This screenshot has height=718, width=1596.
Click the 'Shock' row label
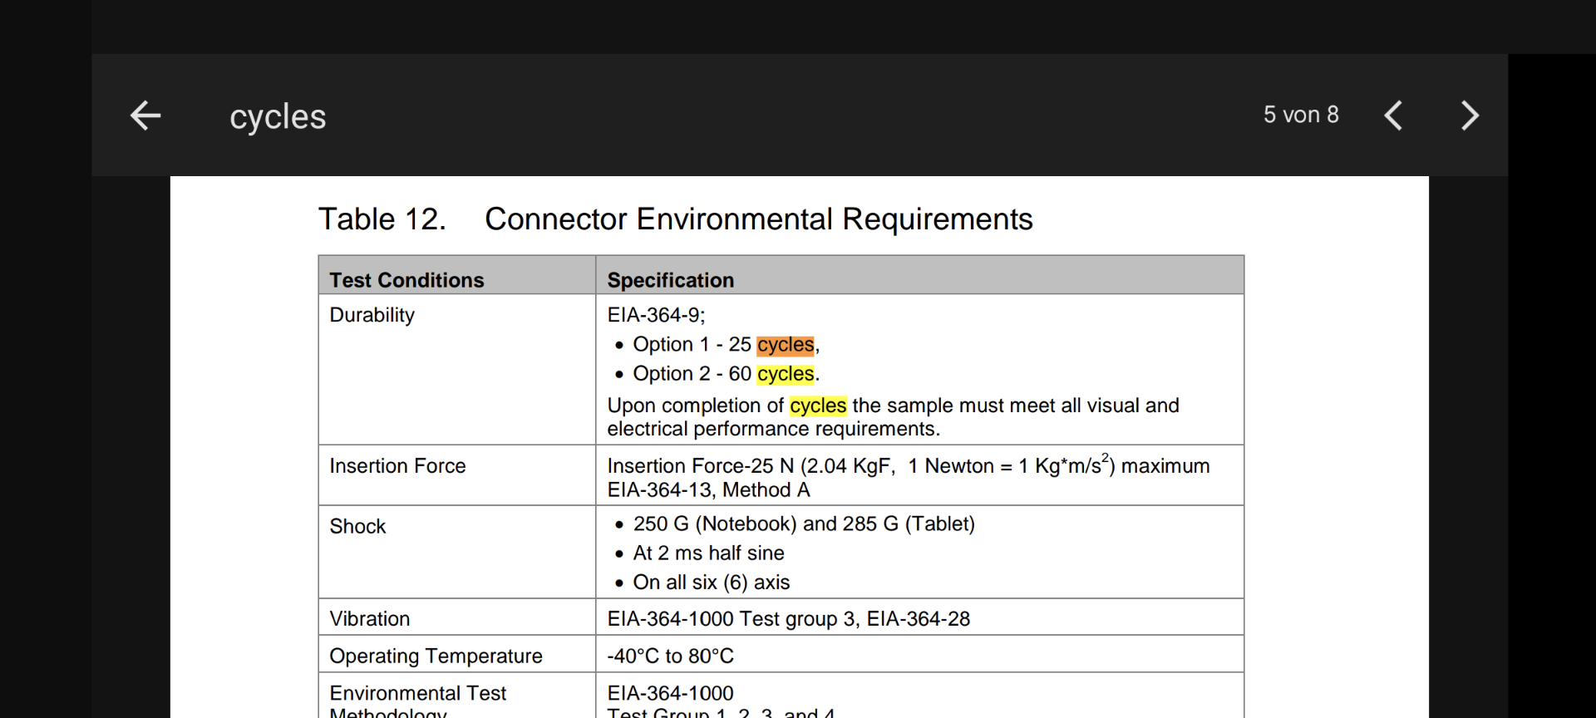tap(357, 527)
